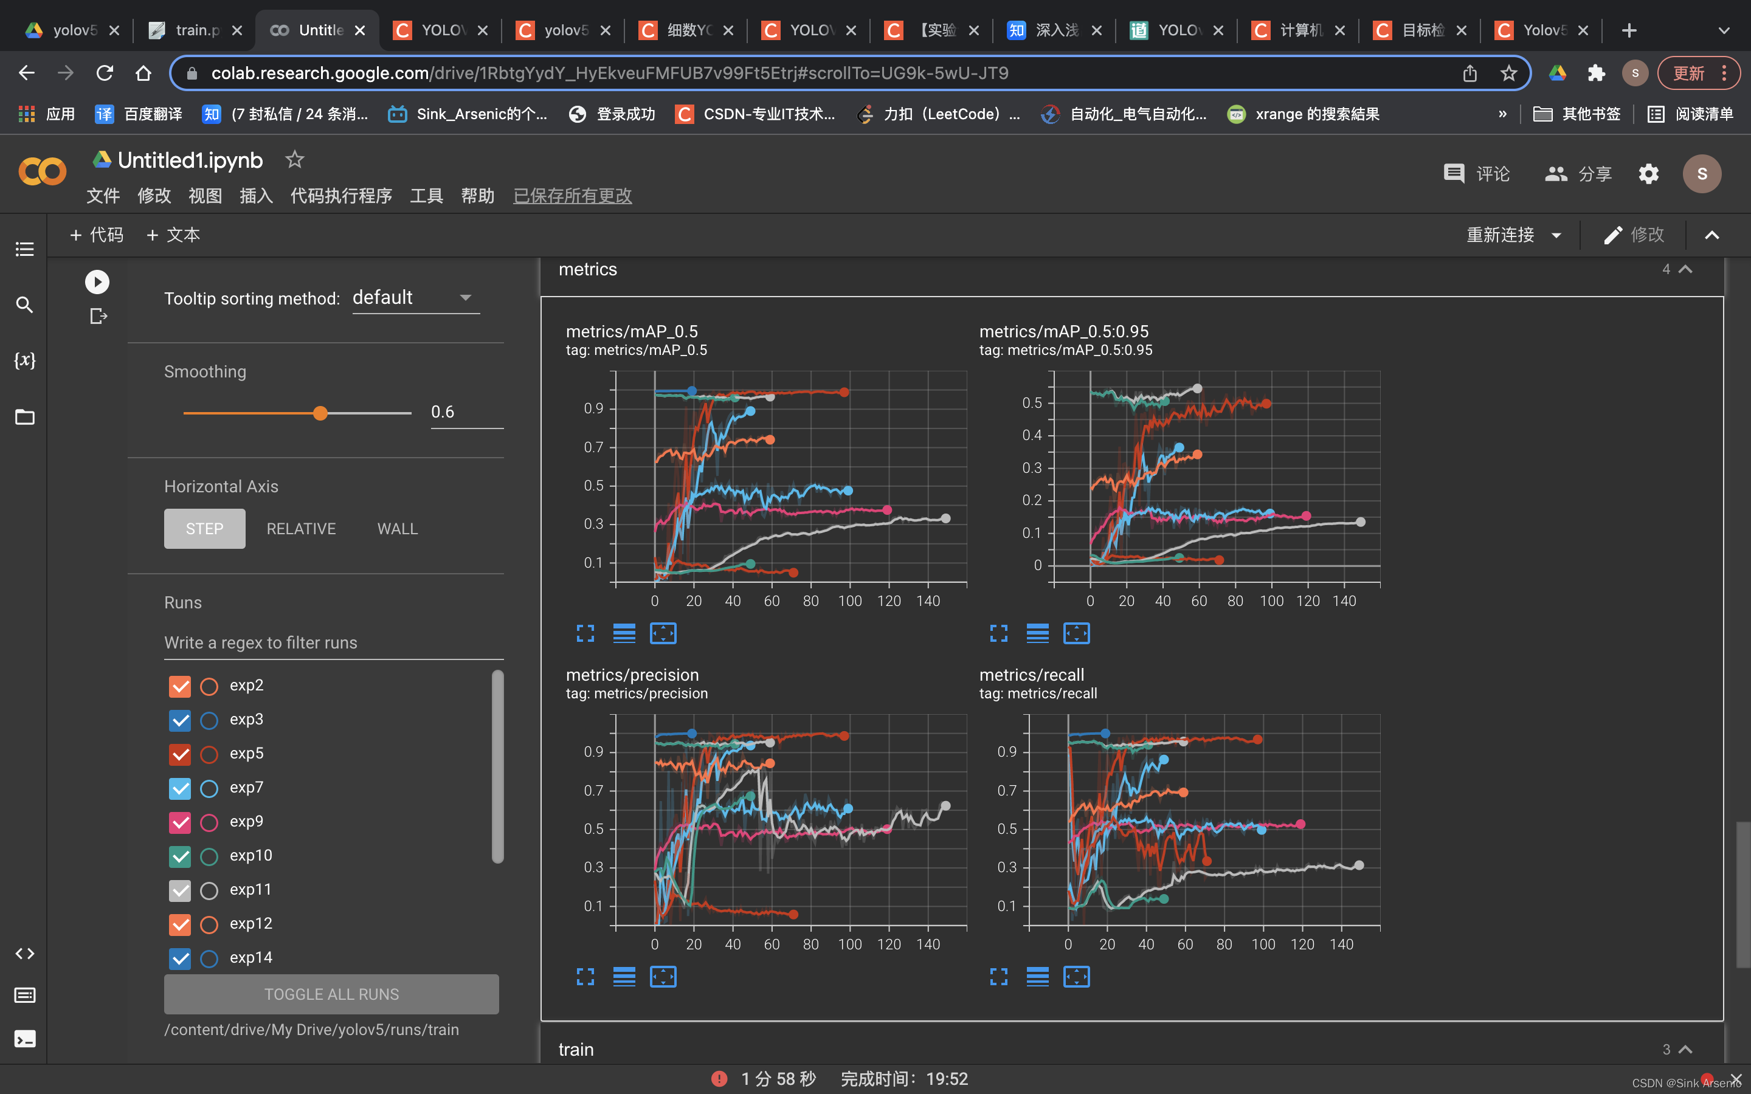Run the notebook cell play button

[97, 281]
